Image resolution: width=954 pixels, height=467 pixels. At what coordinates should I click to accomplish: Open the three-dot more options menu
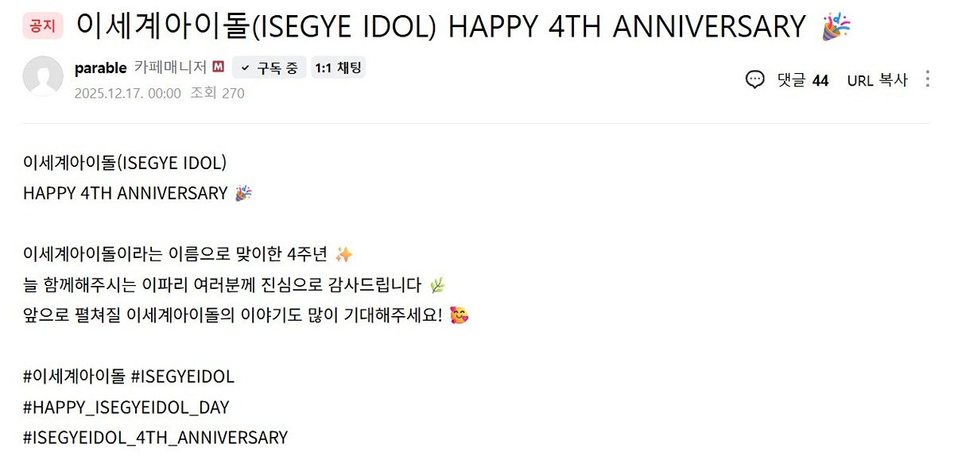(928, 79)
